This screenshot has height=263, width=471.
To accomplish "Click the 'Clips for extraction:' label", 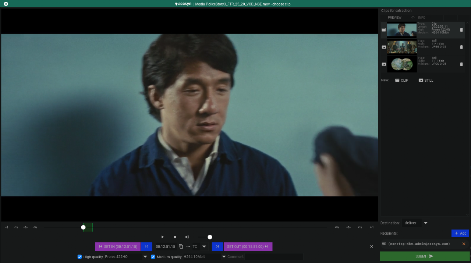I will pos(397,11).
